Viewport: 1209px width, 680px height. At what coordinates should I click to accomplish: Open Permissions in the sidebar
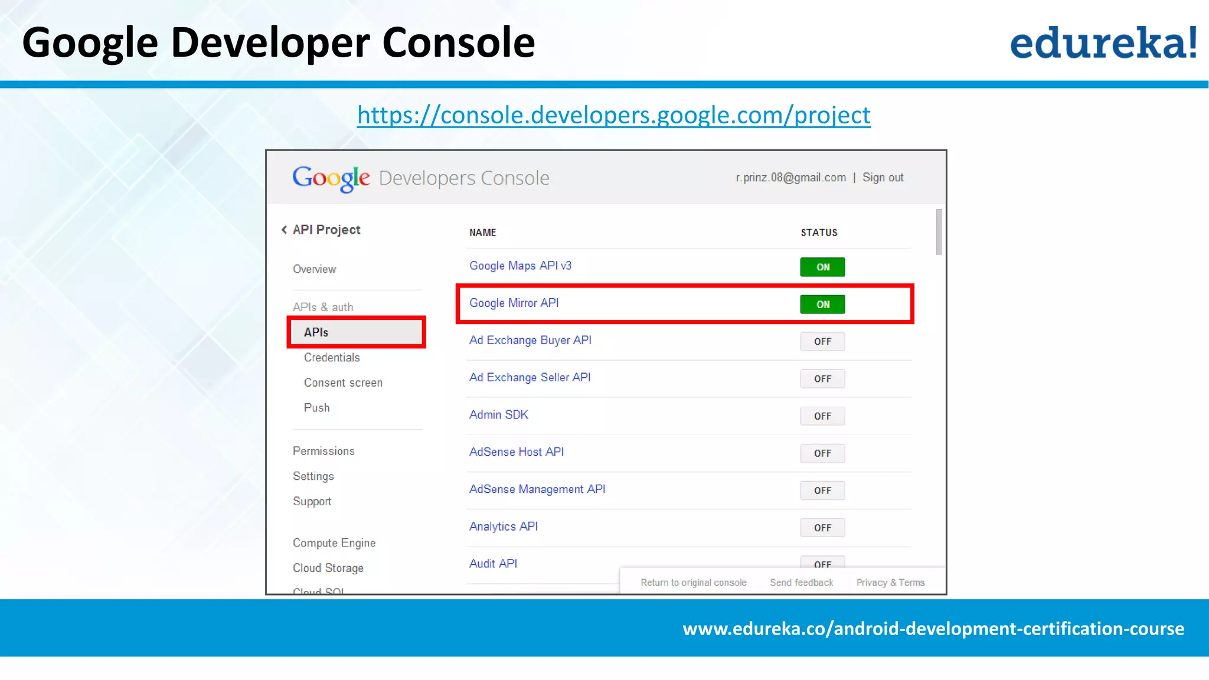pyautogui.click(x=324, y=451)
